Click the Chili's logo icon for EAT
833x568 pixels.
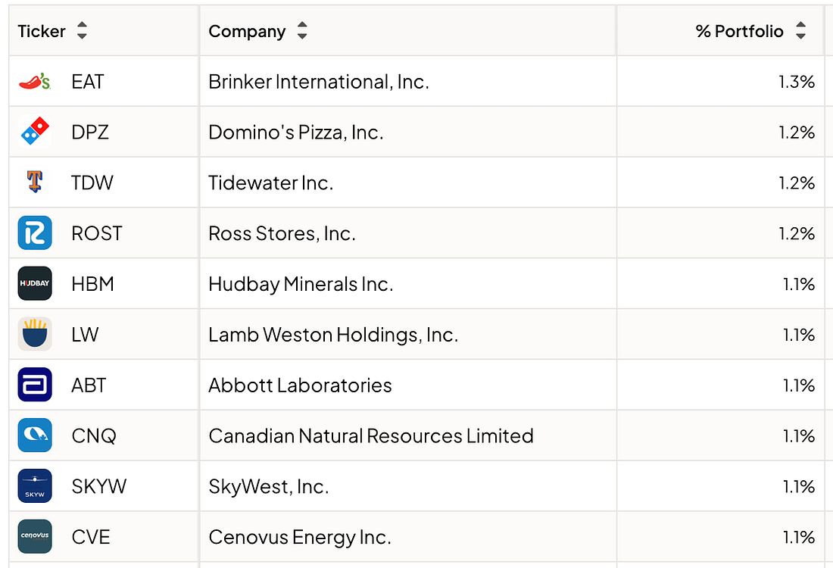click(x=35, y=81)
